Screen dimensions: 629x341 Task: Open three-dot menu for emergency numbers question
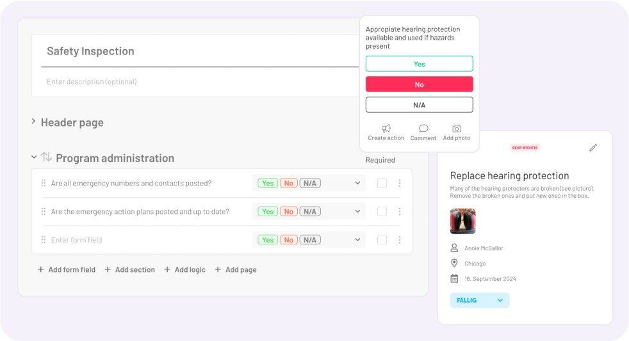400,183
